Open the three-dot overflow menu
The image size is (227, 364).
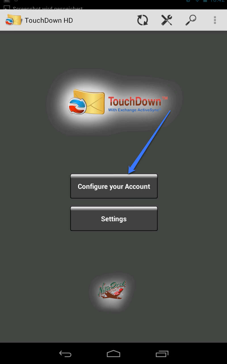tap(215, 20)
